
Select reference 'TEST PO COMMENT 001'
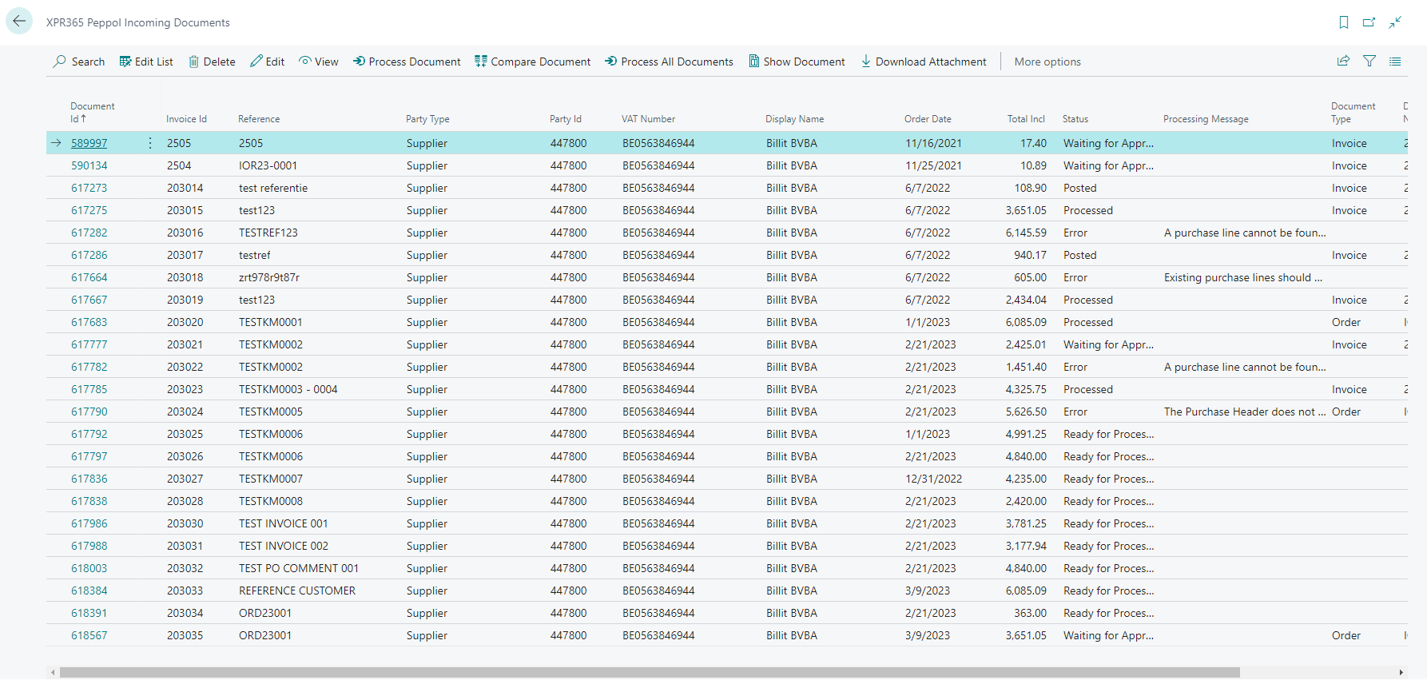299,568
